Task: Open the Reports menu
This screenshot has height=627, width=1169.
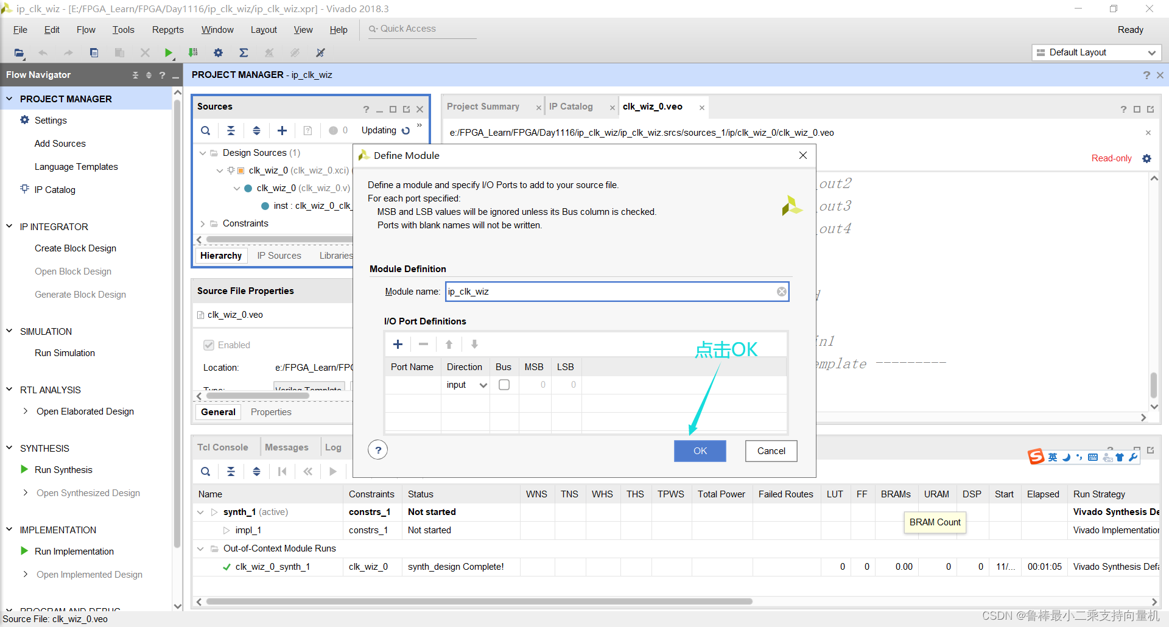Action: [x=167, y=30]
